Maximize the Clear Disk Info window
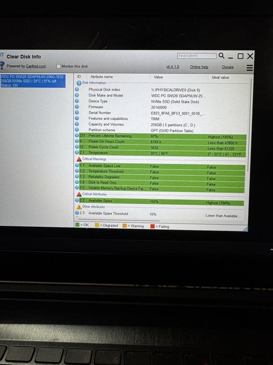 [240, 56]
